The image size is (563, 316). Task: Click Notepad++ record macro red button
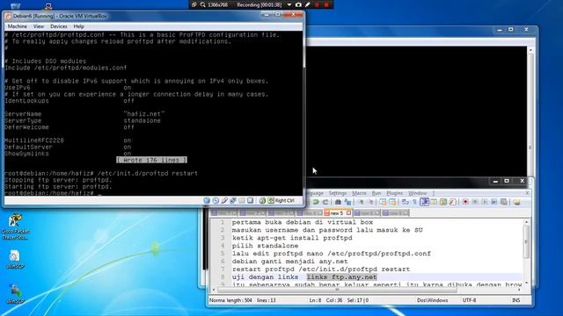click(465, 202)
